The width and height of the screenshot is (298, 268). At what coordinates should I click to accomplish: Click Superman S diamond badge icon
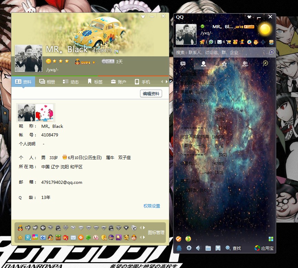119,227
